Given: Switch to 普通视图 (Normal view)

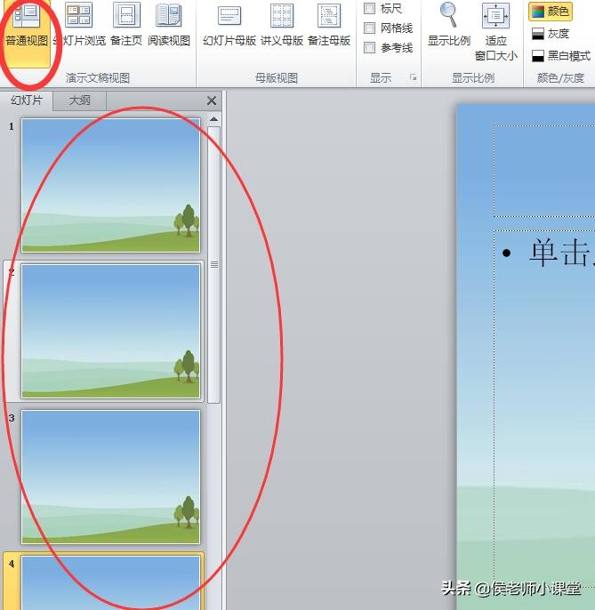Looking at the screenshot, I should click(x=27, y=33).
